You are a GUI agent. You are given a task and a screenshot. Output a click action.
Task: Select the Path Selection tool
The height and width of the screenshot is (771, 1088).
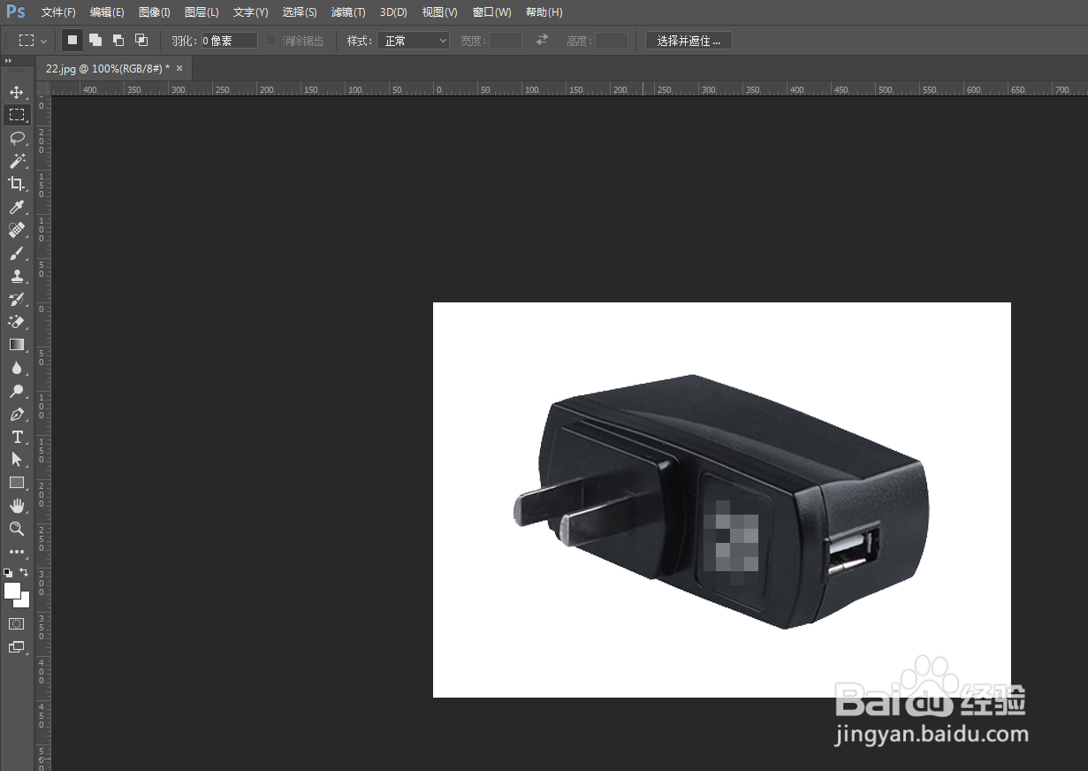[x=16, y=460]
